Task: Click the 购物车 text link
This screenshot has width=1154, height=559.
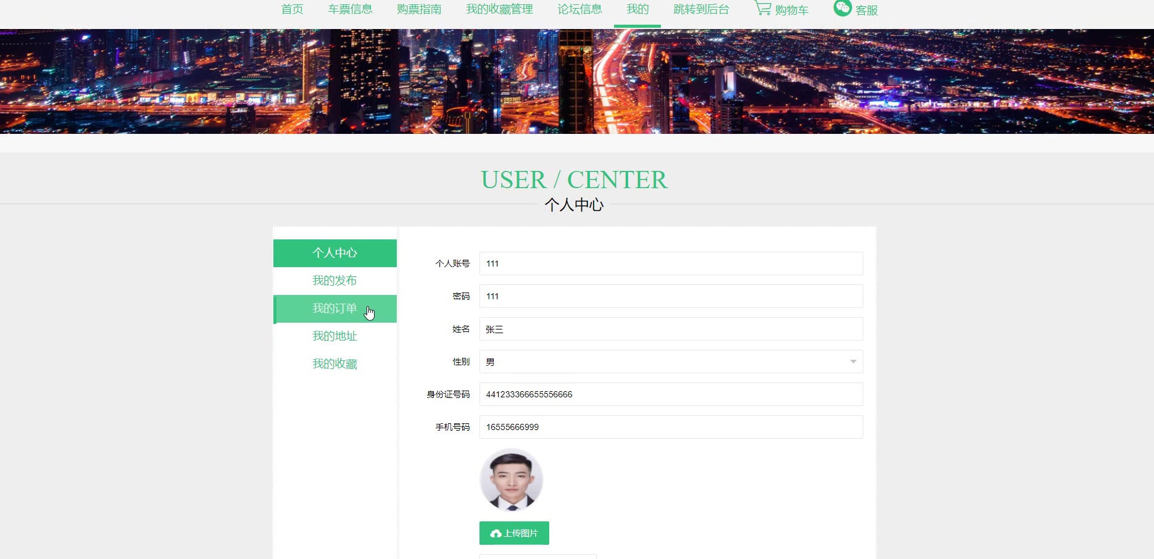Action: coord(792,10)
